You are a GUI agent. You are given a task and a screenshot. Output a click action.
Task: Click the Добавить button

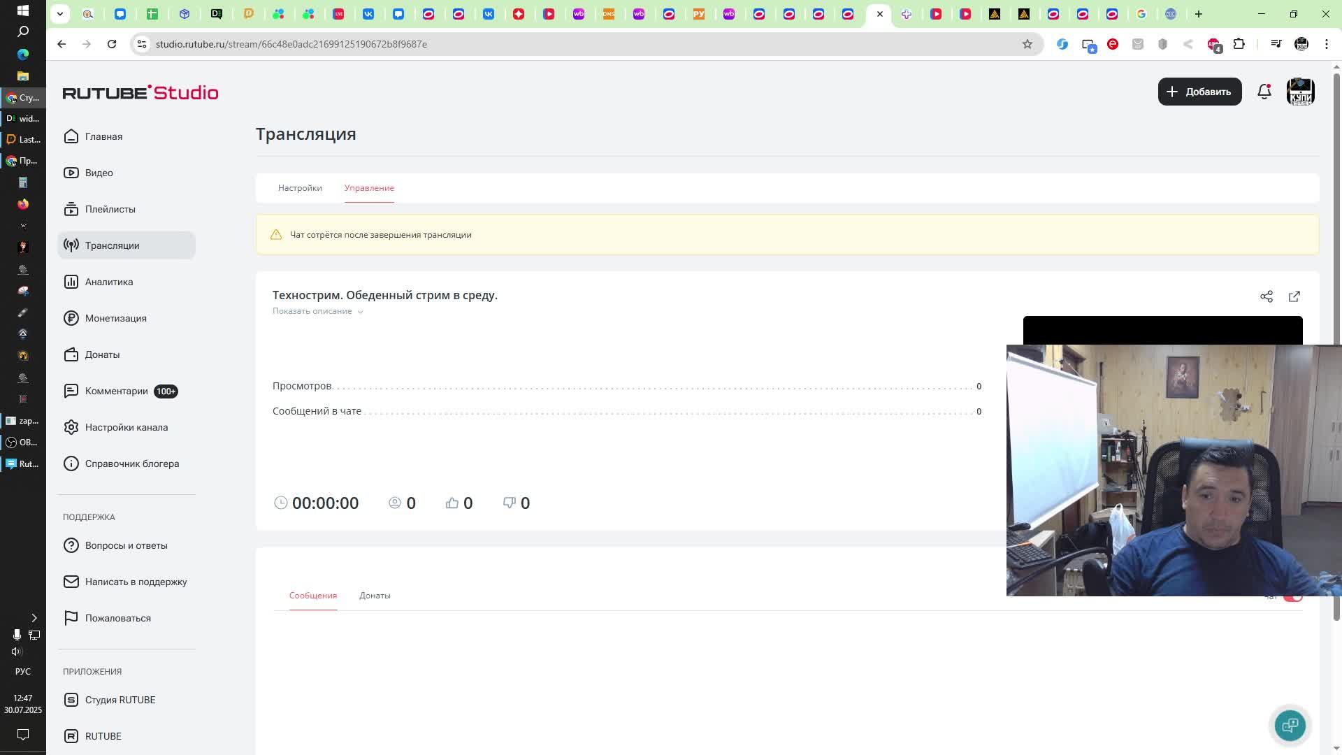click(1199, 92)
